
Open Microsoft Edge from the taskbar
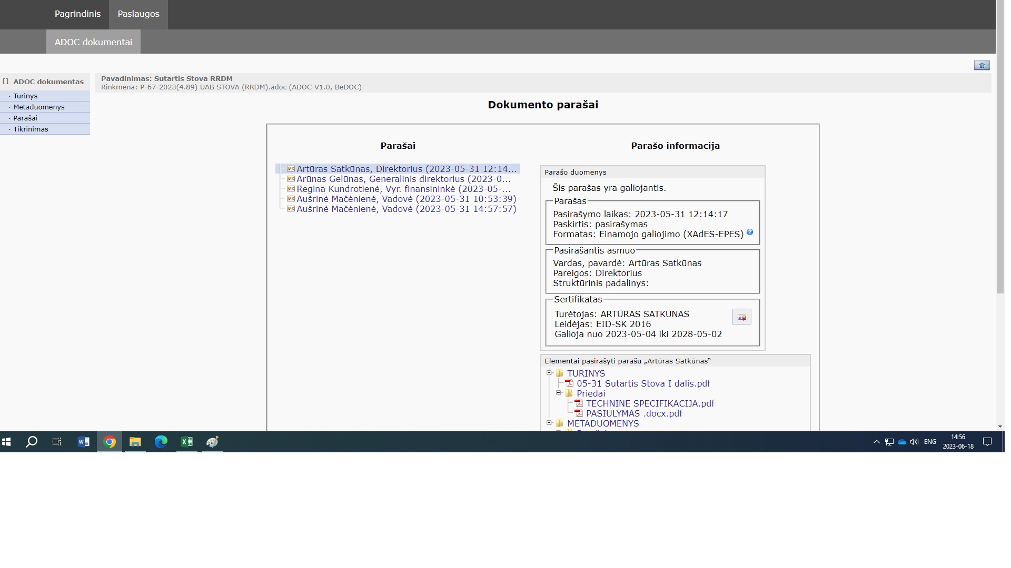tap(161, 442)
